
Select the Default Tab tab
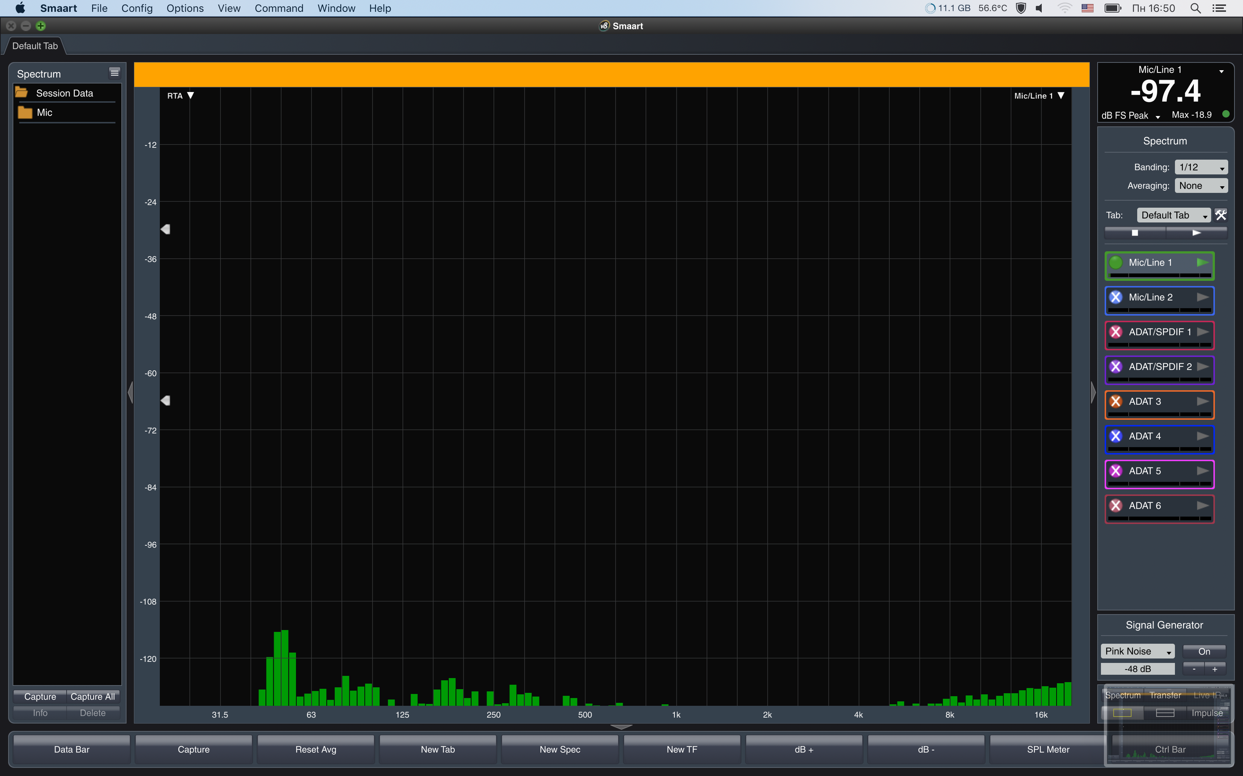click(35, 46)
